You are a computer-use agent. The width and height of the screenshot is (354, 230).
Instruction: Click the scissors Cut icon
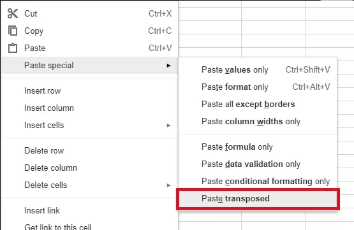click(x=12, y=13)
